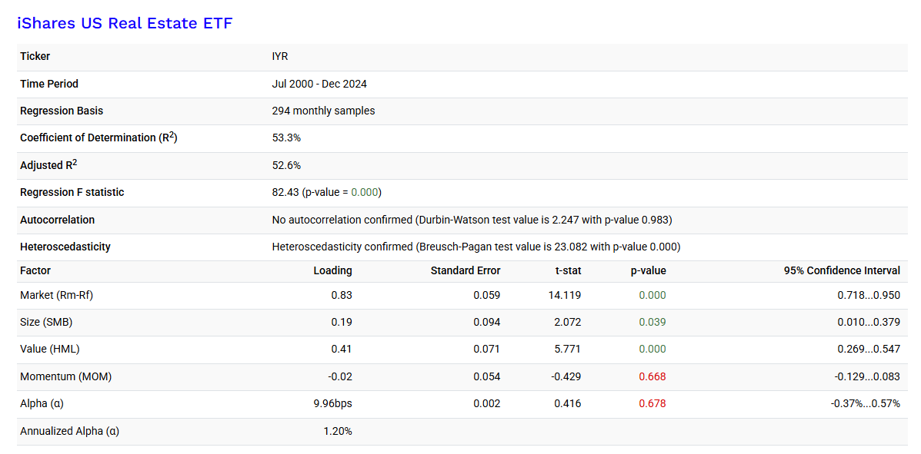Click the red Momentum p-value 0.668
This screenshot has height=454, width=921.
[652, 376]
